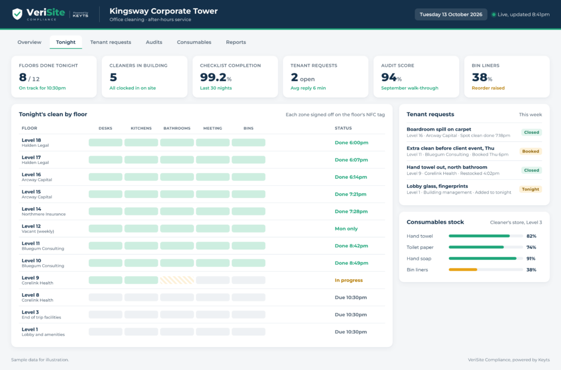Click the VeriSite shield logo icon

click(17, 14)
